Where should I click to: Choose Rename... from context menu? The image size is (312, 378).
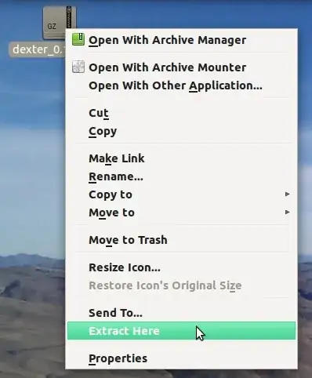[181, 176]
